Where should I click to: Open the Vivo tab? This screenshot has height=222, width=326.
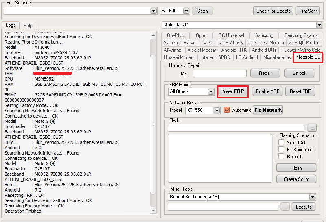pos(208,43)
